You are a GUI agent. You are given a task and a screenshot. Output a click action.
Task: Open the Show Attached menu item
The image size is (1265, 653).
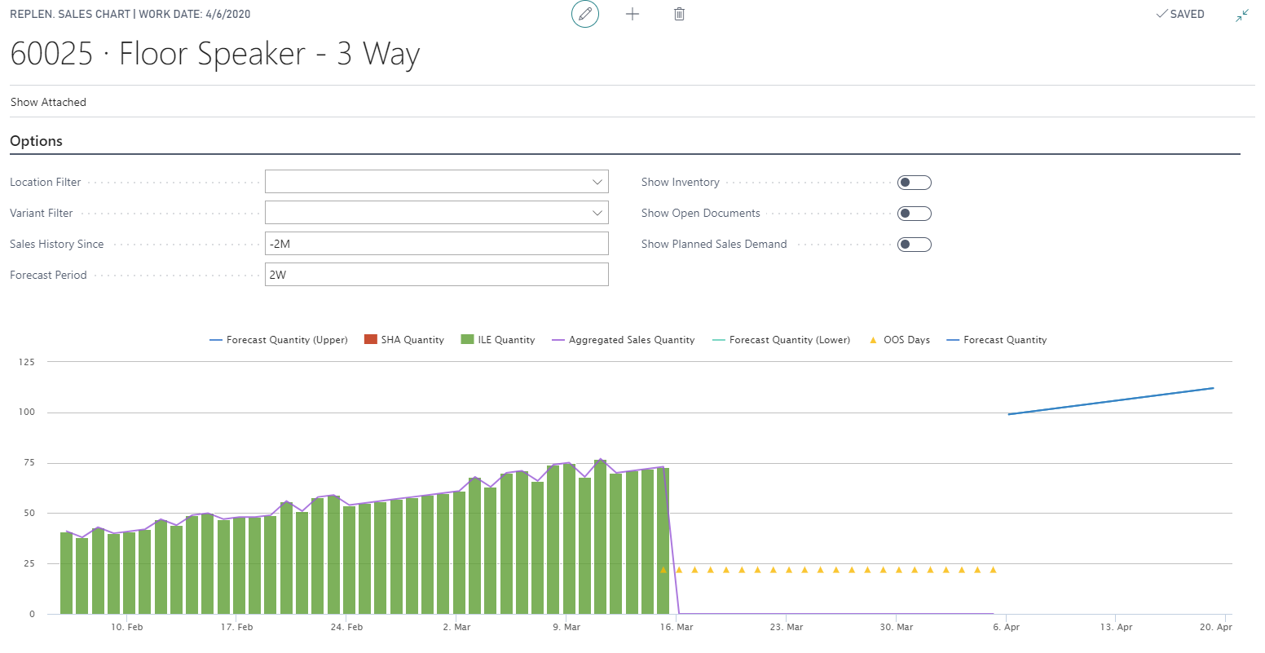coord(48,102)
